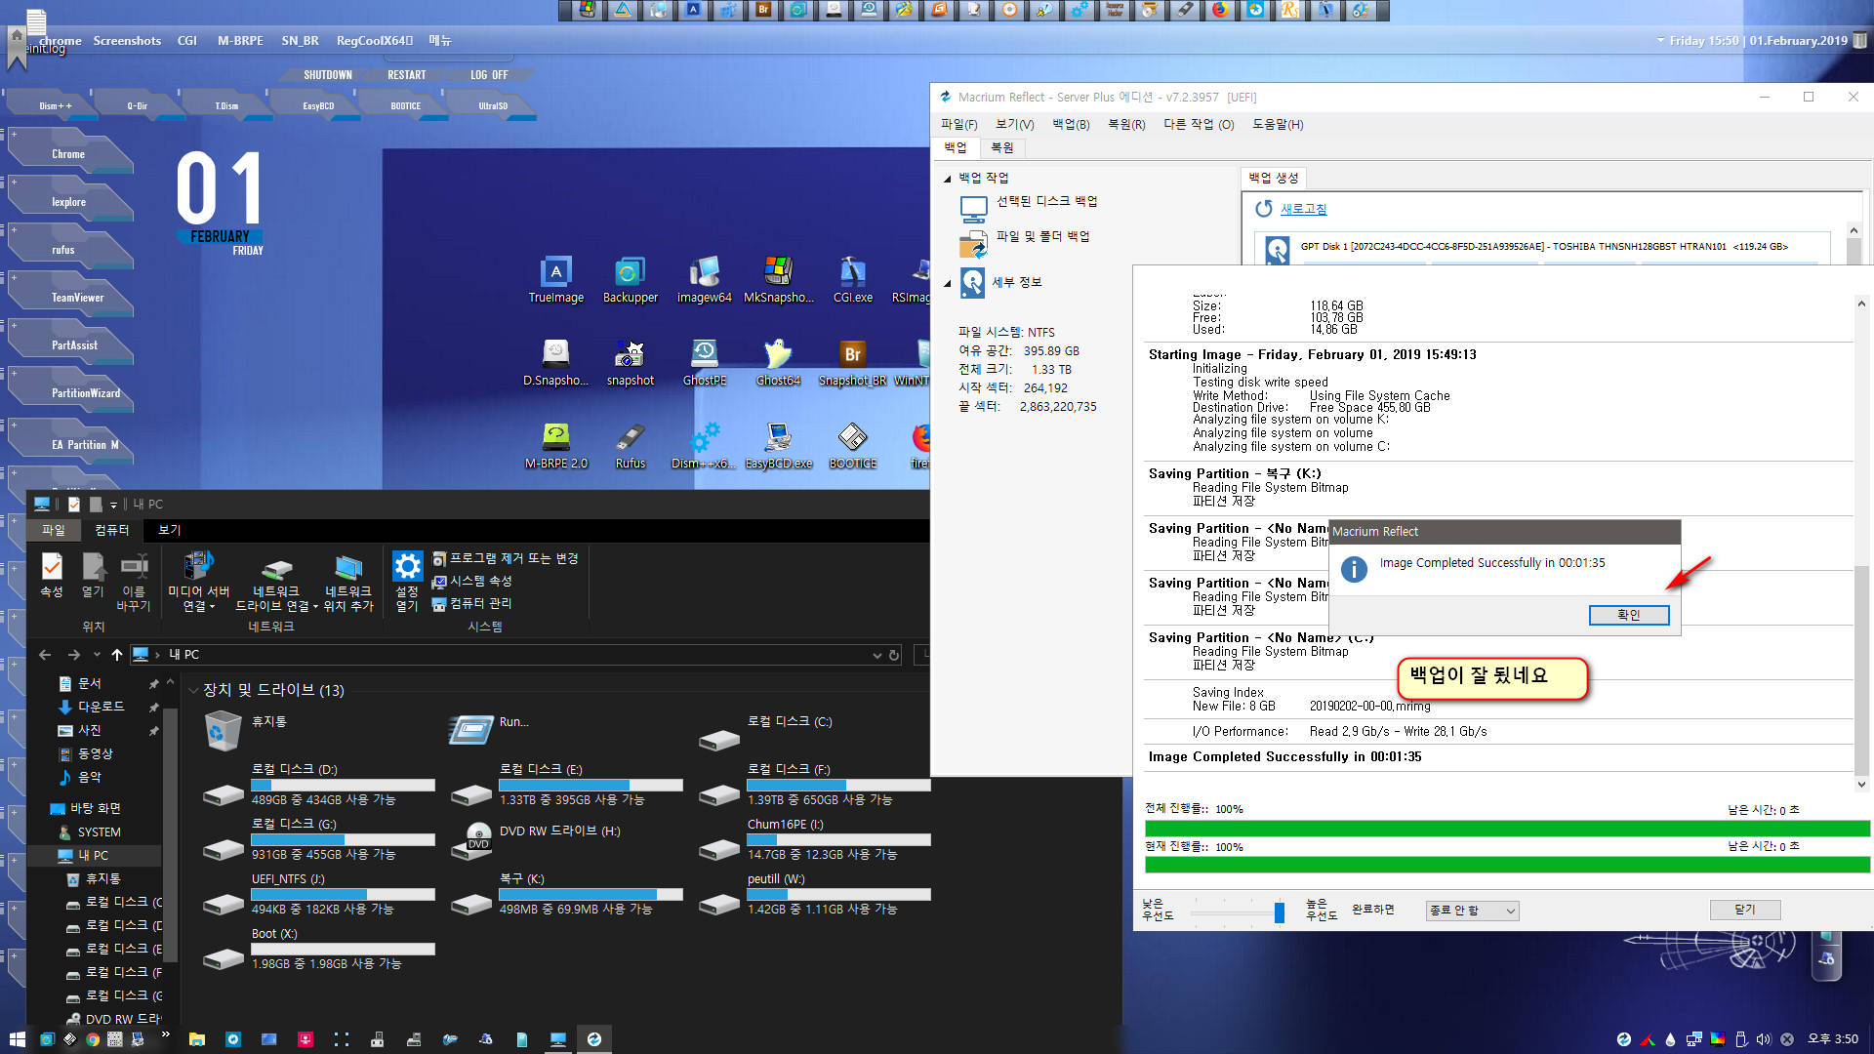The height and width of the screenshot is (1054, 1874).
Task: Launch the Rufus desktop icon
Action: click(630, 445)
